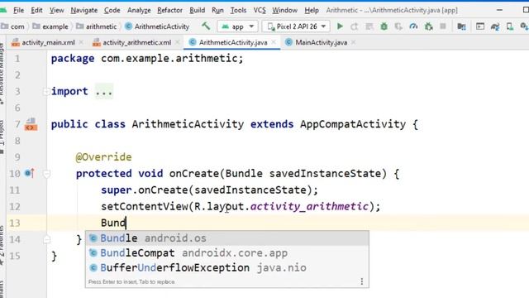
Task: Open the Run menu
Action: pyautogui.click(x=217, y=10)
